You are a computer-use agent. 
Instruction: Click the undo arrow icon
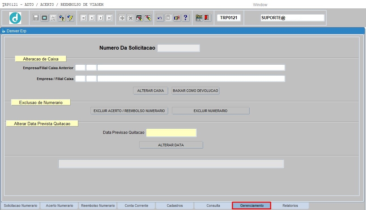pos(160,18)
